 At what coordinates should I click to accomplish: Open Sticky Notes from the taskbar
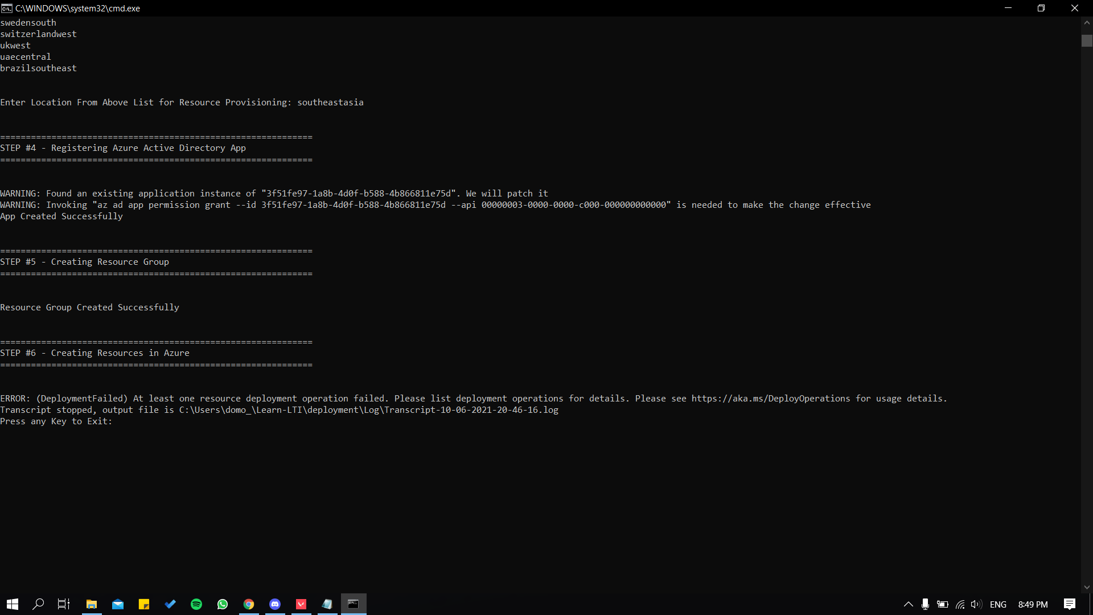point(144,604)
